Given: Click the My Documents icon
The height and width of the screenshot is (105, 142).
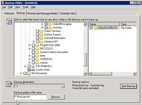Looking at the screenshot, I should tap(29, 73).
